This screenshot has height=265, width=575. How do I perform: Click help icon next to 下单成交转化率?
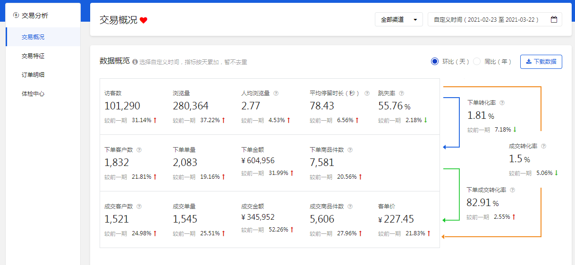[512, 190]
